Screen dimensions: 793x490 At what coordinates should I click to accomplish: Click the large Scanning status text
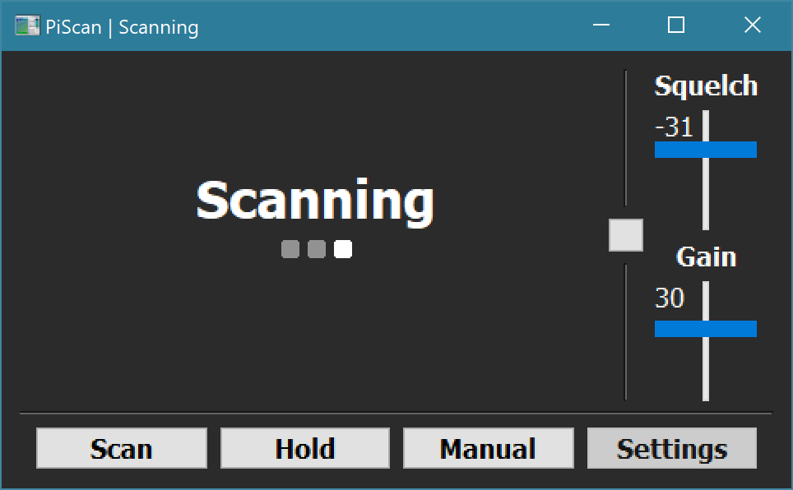coord(315,201)
